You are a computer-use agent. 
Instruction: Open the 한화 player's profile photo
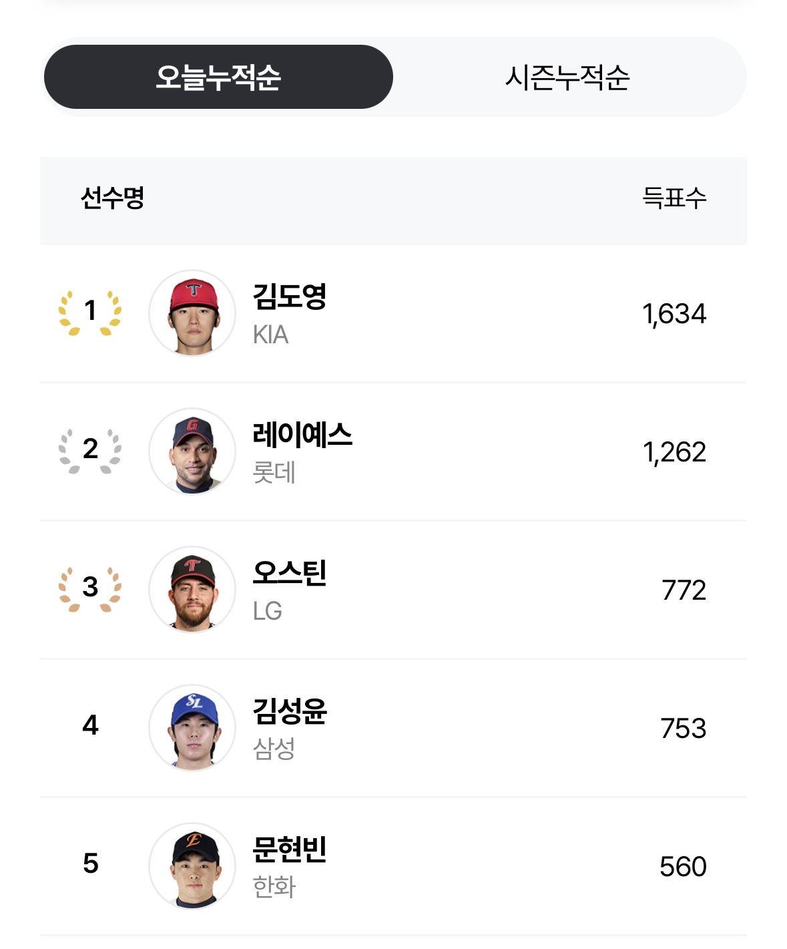tap(192, 866)
